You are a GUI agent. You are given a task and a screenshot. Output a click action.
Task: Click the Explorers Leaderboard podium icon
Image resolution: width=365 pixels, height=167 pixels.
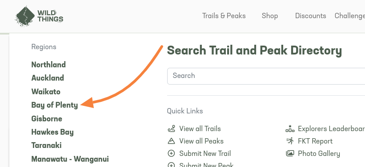pyautogui.click(x=290, y=129)
